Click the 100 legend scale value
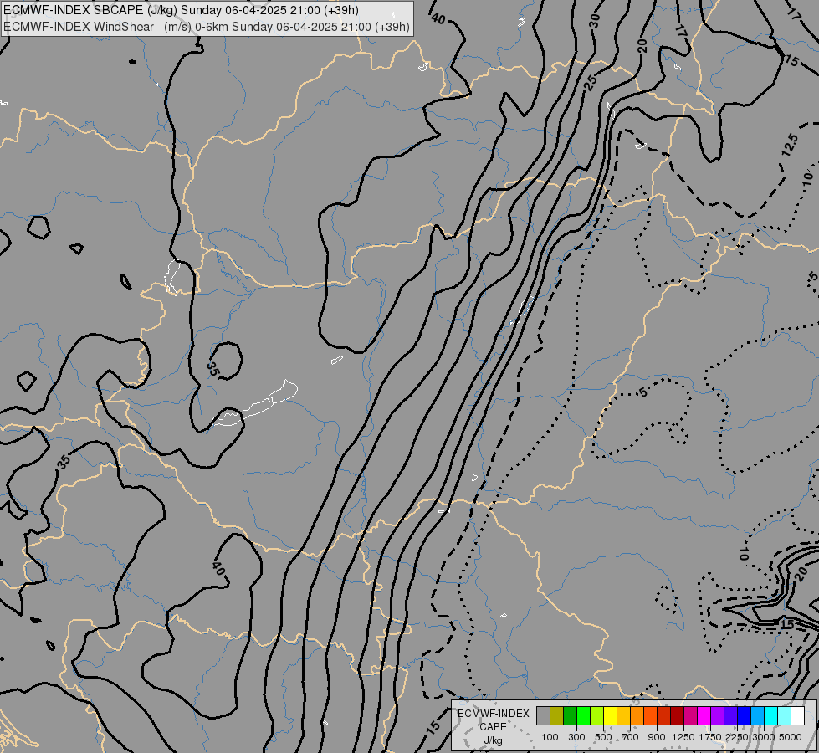Viewport: 819px width, 753px height. pos(550,737)
